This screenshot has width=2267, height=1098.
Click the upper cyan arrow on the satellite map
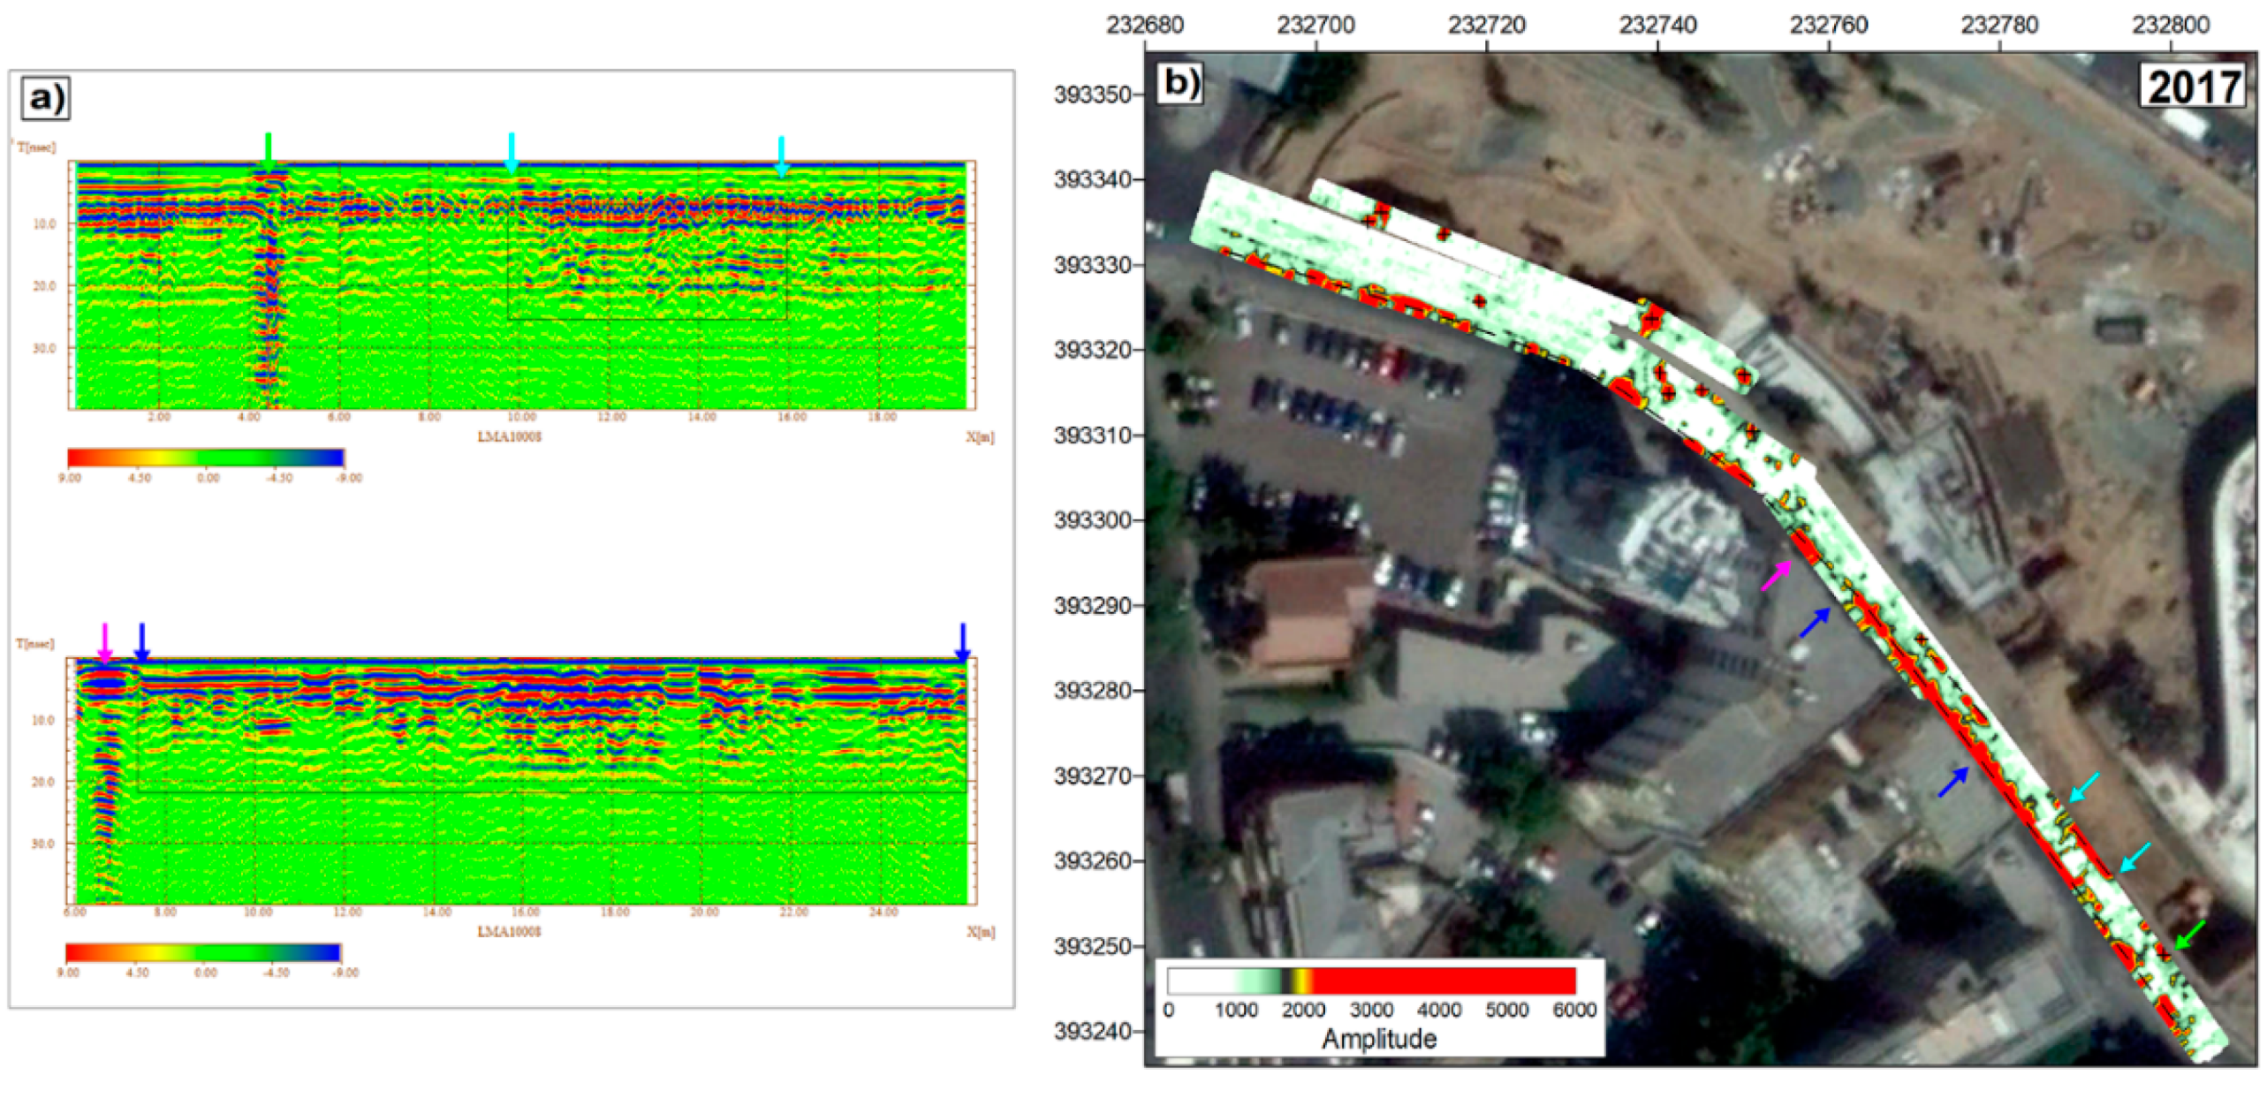tap(2085, 788)
